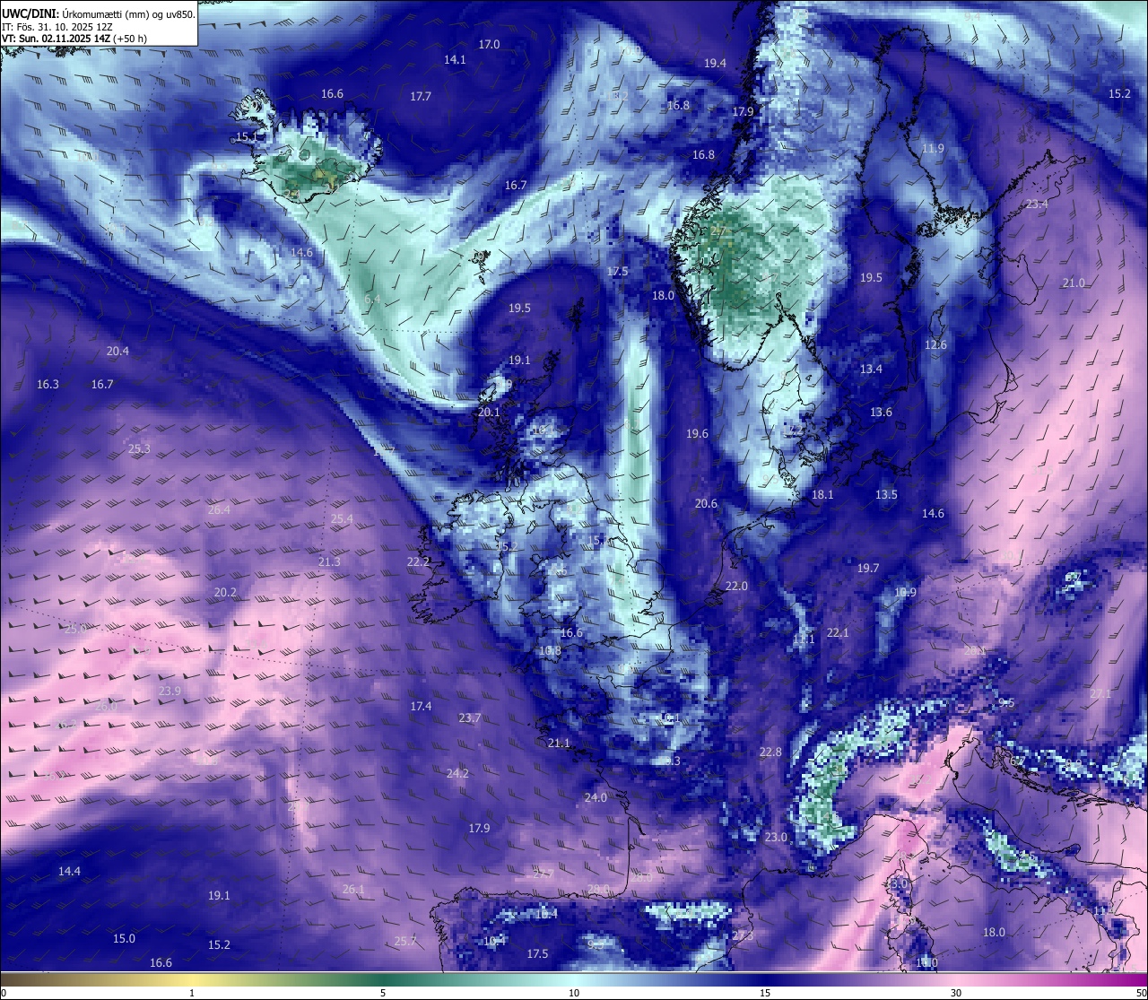The width and height of the screenshot is (1148, 1000).
Task: Click the 20.2 value label
Action: [225, 592]
